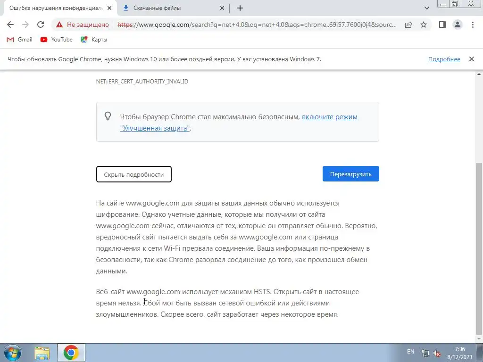Click 'включите режим Улучшенная защита' link
This screenshot has height=362, width=483.
pyautogui.click(x=239, y=123)
